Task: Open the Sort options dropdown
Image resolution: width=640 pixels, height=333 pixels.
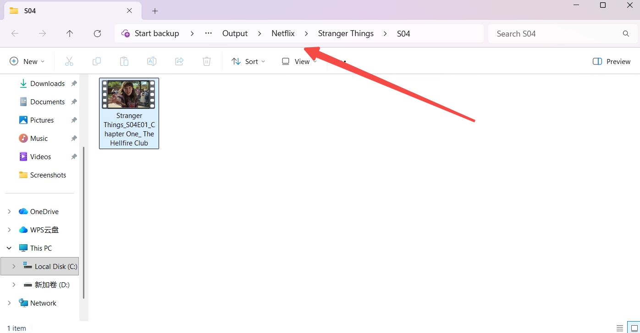Action: tap(248, 61)
